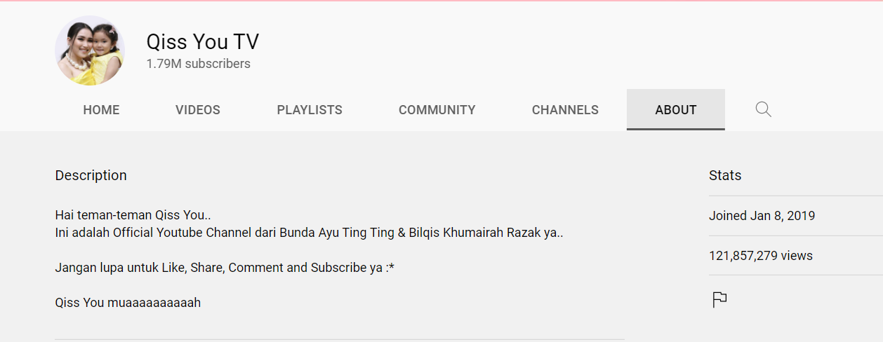Click the pink loading bar at top
Viewport: 883px width, 342px height.
tap(441, 1)
